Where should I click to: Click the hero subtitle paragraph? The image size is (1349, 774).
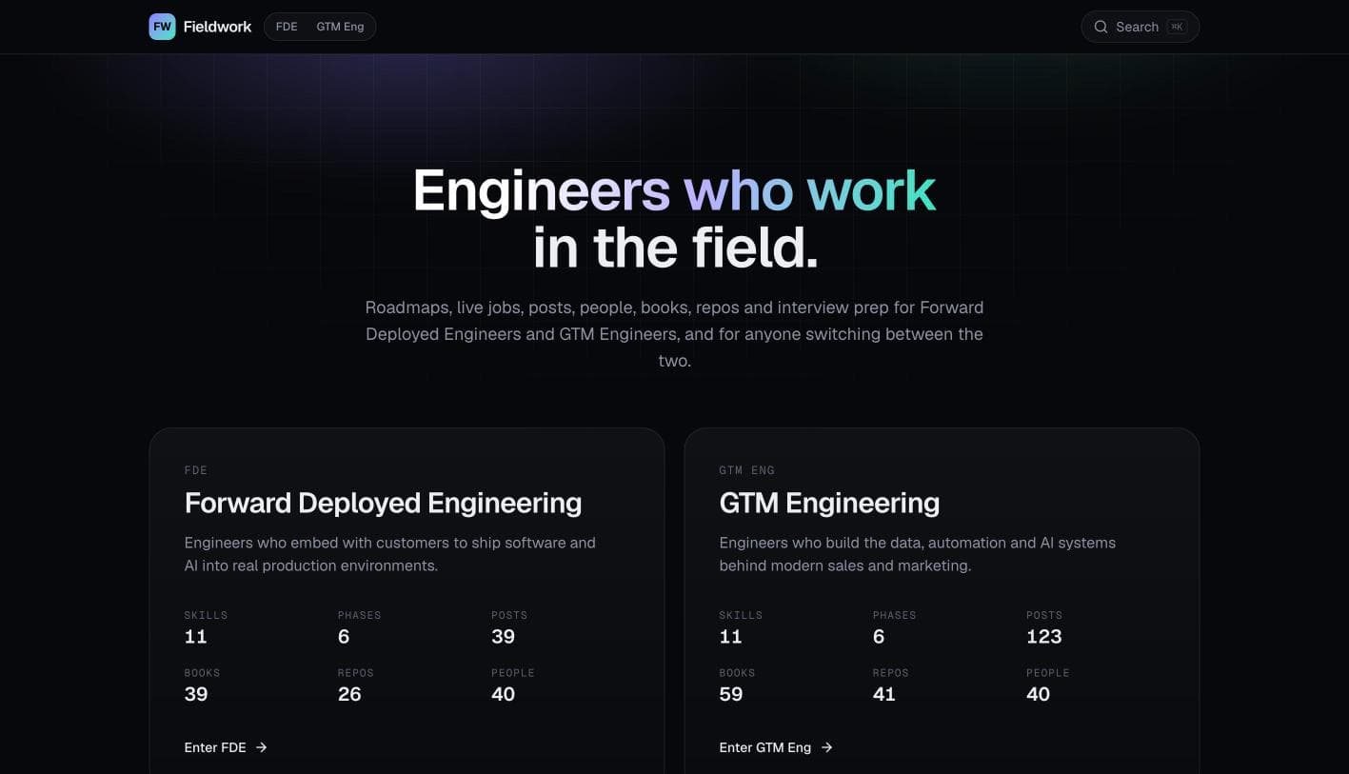(674, 334)
